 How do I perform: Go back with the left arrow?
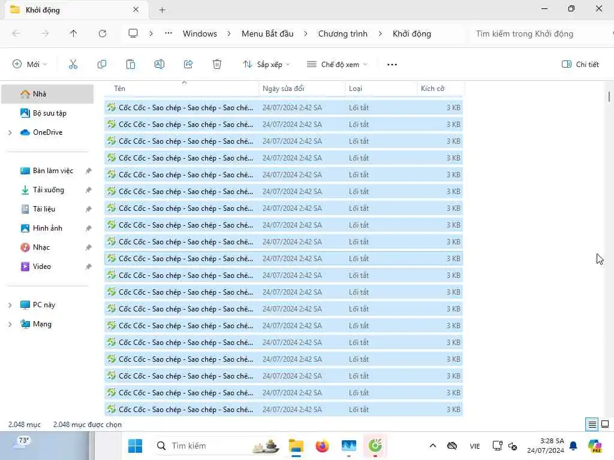pyautogui.click(x=16, y=34)
